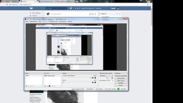183x103 pixels.
Task: Attach a photo to the VK post
Action: pyautogui.click(x=90, y=14)
